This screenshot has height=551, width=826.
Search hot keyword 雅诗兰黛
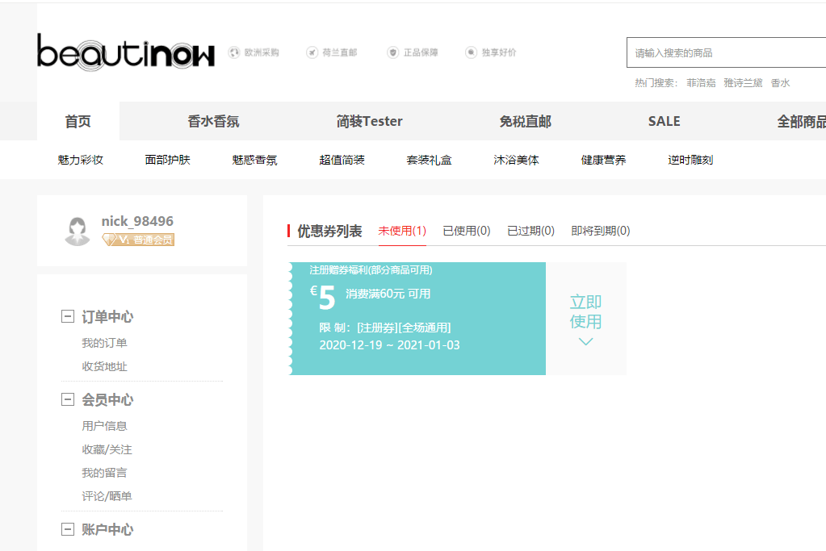pos(744,83)
